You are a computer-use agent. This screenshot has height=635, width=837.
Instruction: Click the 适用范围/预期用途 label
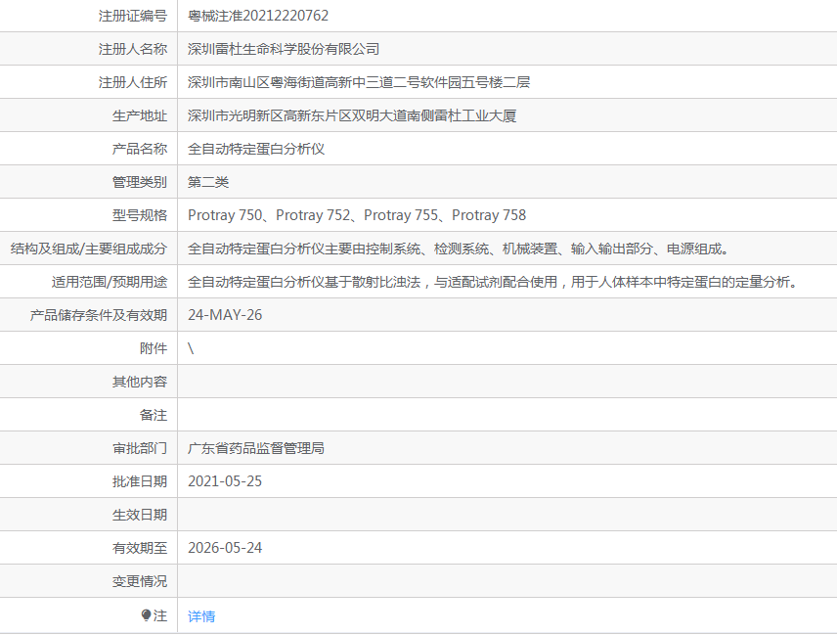tap(110, 282)
